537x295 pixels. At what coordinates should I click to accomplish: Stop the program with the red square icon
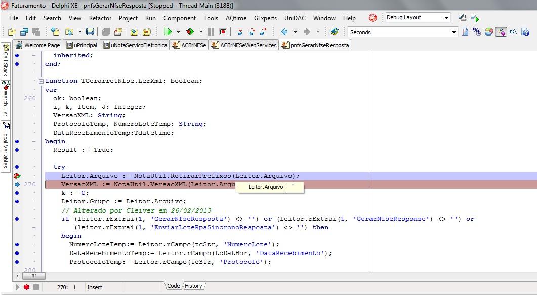tap(223, 32)
